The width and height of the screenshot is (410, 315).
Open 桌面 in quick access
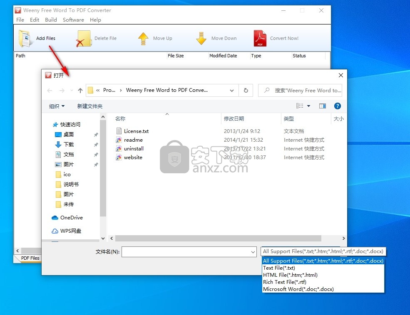click(65, 134)
